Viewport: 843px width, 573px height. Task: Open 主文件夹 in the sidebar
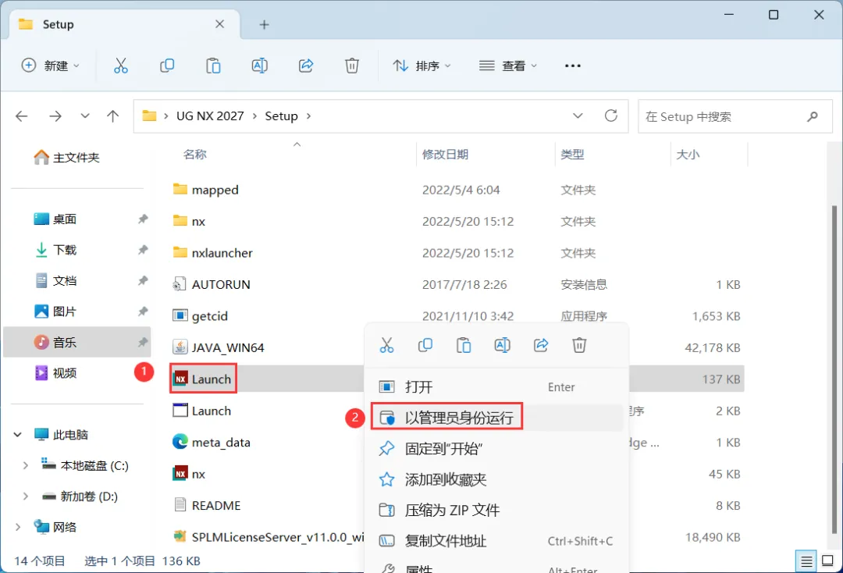pos(66,158)
